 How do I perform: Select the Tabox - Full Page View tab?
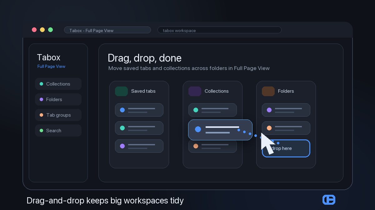pyautogui.click(x=107, y=30)
